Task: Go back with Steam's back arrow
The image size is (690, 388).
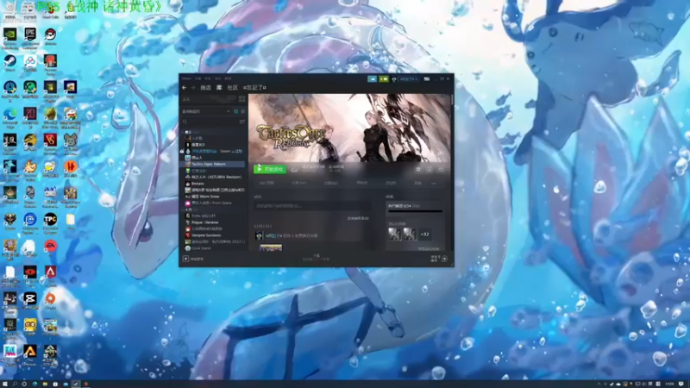Action: coord(184,88)
